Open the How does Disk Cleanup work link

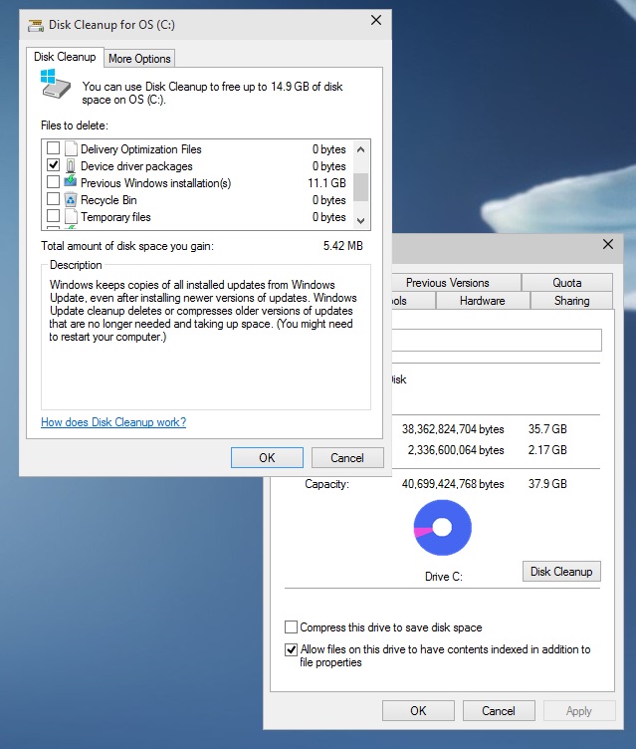click(113, 422)
